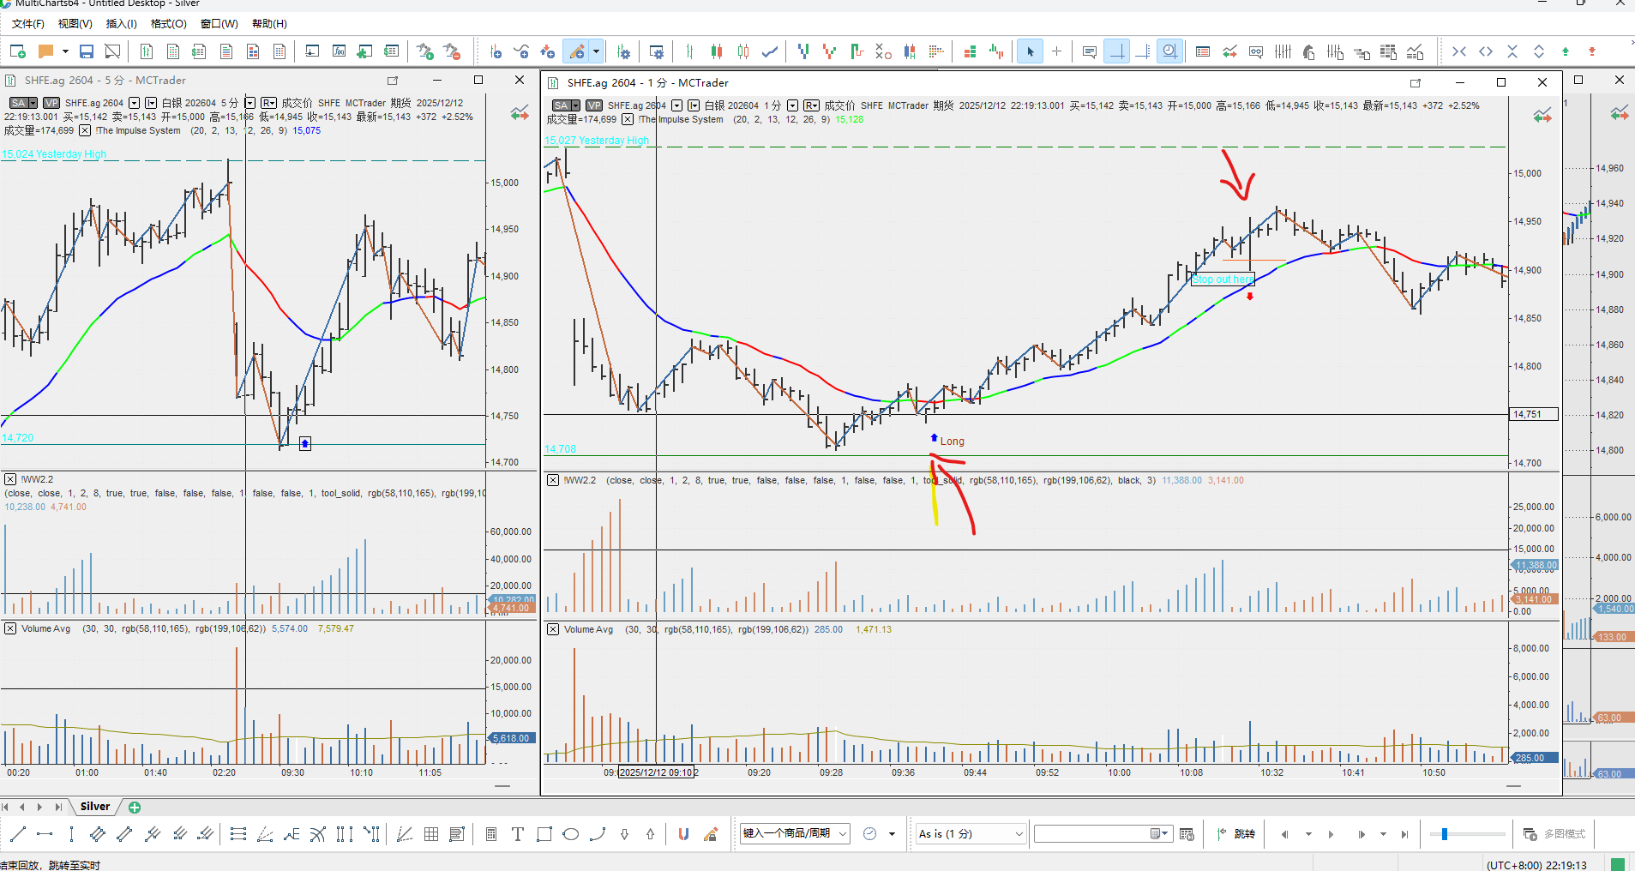
Task: Open the 窗口(W) menu
Action: pyautogui.click(x=219, y=24)
